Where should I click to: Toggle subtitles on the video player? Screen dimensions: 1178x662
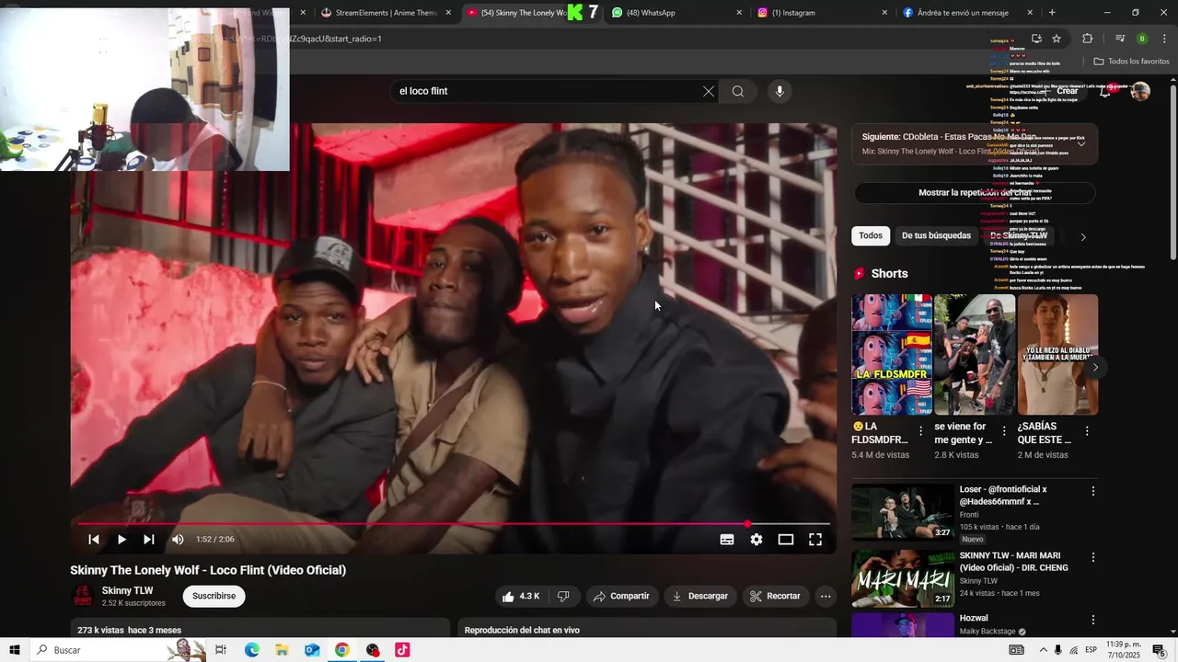point(727,540)
